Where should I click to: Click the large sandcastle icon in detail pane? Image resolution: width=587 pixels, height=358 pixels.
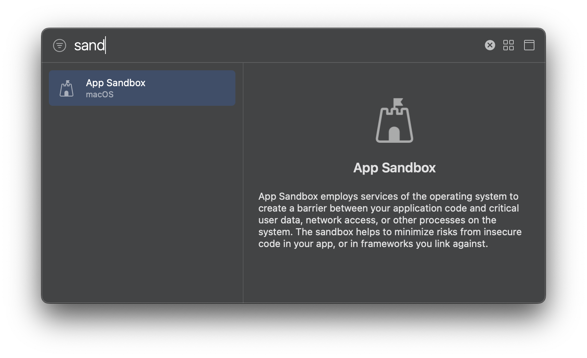point(395,120)
